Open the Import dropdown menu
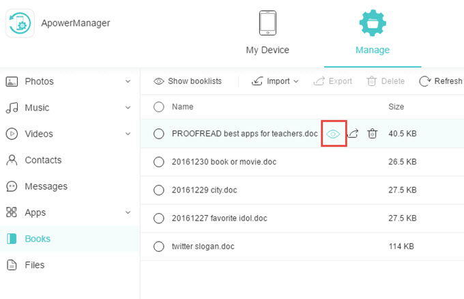The image size is (464, 299). pyautogui.click(x=275, y=81)
